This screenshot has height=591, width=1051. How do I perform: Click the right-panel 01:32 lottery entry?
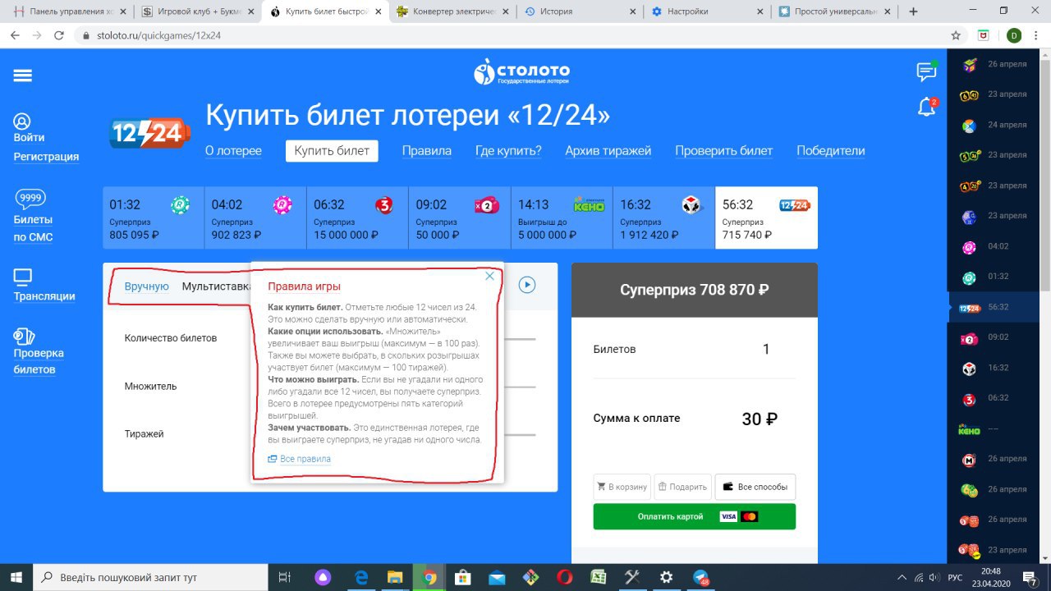[993, 277]
